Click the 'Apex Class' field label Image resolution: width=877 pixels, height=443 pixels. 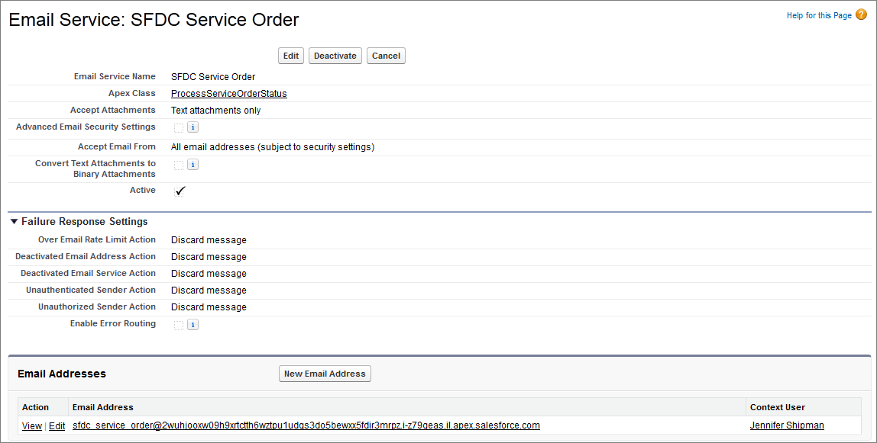click(132, 93)
